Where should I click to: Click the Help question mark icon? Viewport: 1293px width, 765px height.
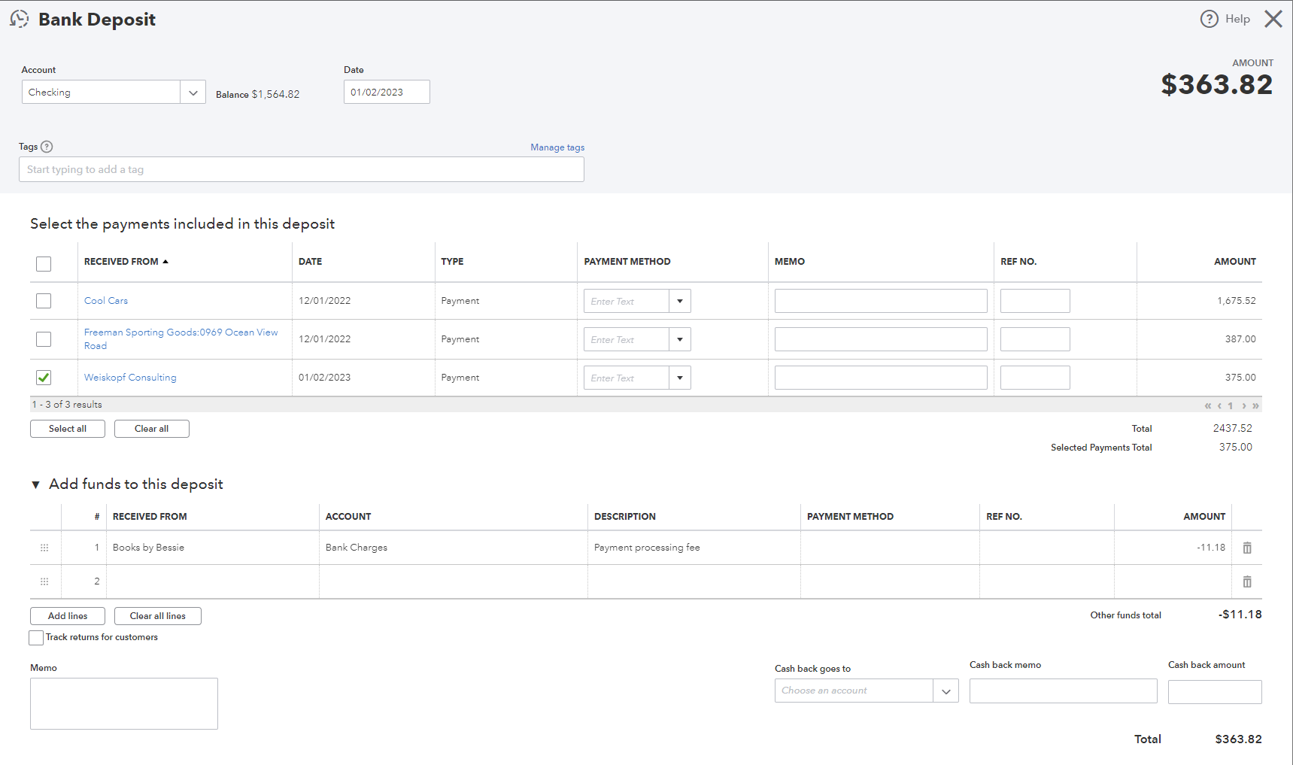coord(1209,19)
